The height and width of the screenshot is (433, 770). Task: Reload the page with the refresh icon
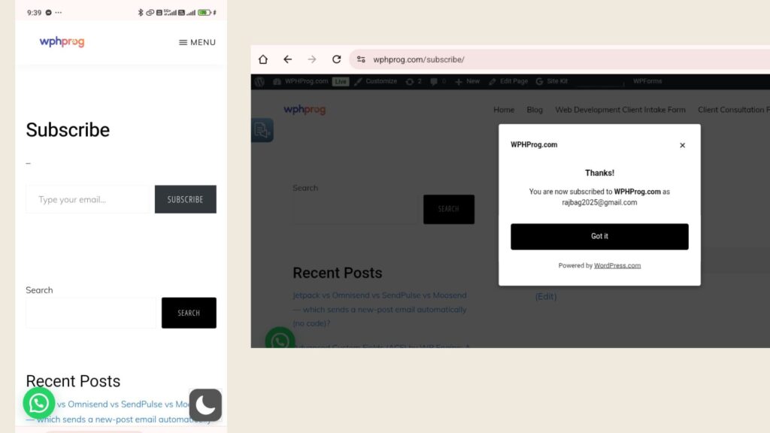tap(336, 59)
